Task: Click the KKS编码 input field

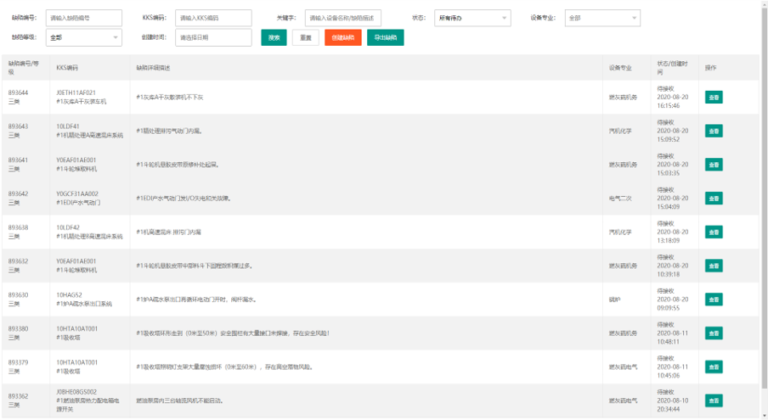Action: tap(213, 18)
